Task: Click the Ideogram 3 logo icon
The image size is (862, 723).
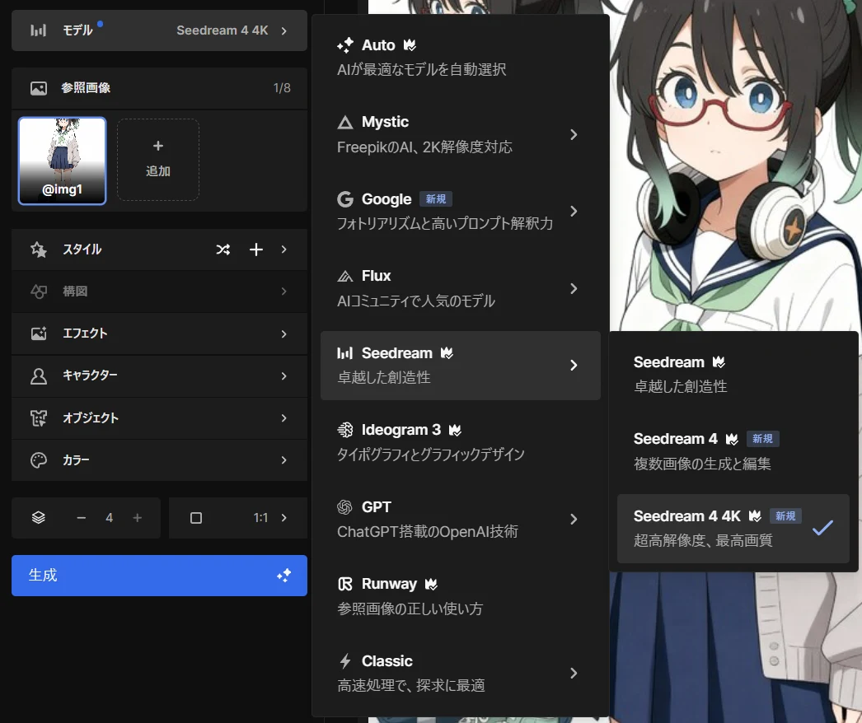Action: (x=344, y=430)
